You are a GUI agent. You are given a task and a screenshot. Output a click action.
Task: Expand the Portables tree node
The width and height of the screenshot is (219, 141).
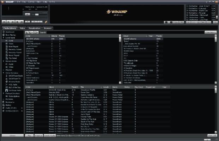click(x=3, y=99)
